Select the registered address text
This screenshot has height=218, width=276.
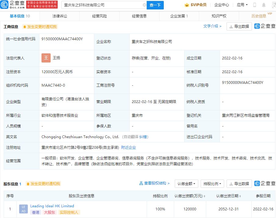80,148
